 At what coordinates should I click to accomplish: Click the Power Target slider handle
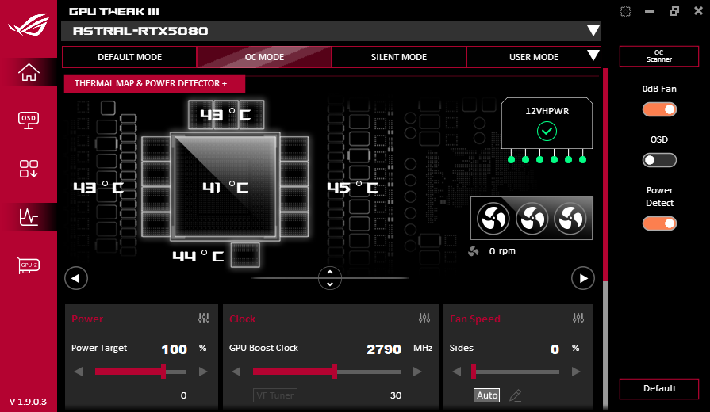coord(163,372)
